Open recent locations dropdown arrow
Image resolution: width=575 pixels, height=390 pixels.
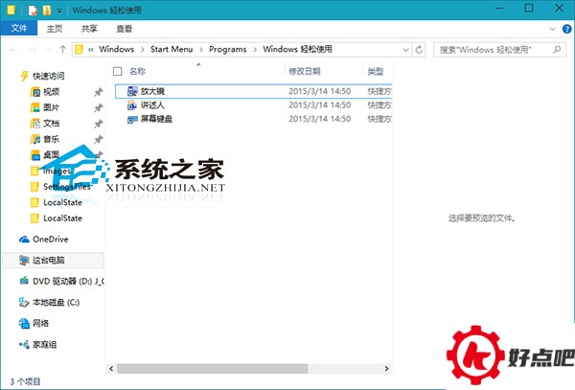tap(48, 50)
